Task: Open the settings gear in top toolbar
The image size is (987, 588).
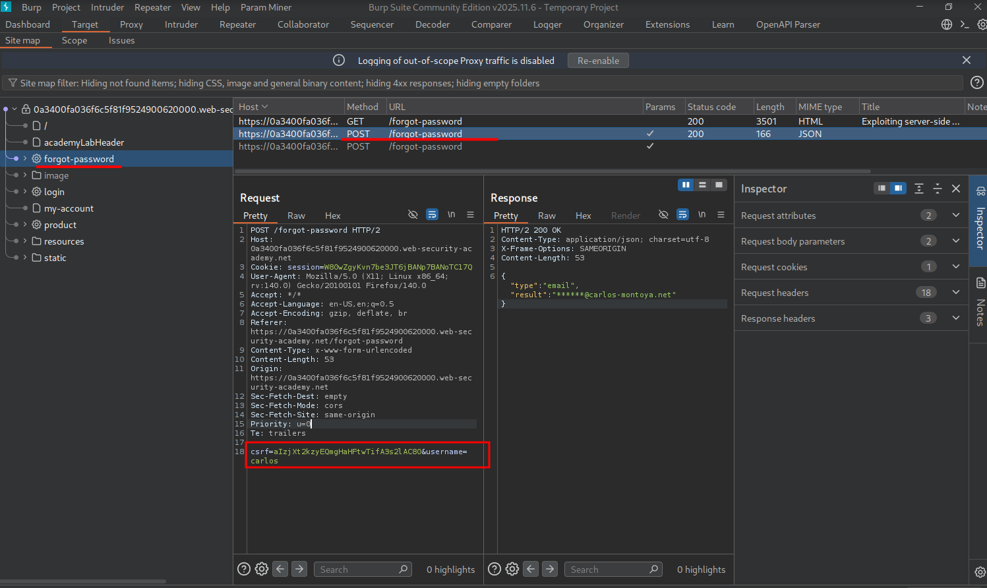Action: pos(982,24)
